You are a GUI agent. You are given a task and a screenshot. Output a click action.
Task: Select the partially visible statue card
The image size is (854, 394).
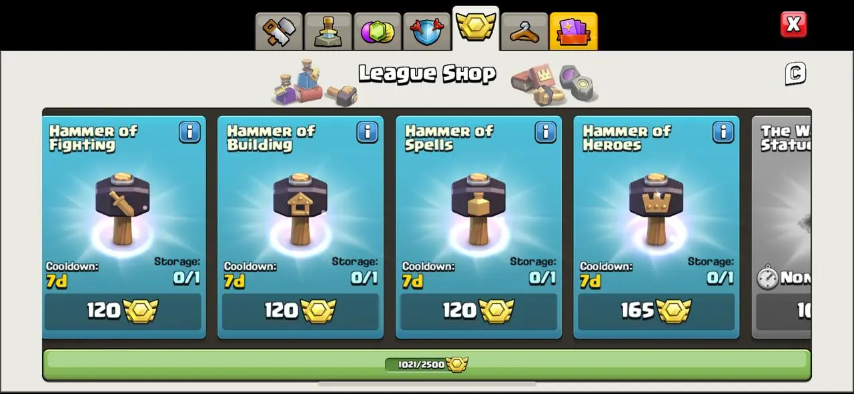(x=781, y=227)
